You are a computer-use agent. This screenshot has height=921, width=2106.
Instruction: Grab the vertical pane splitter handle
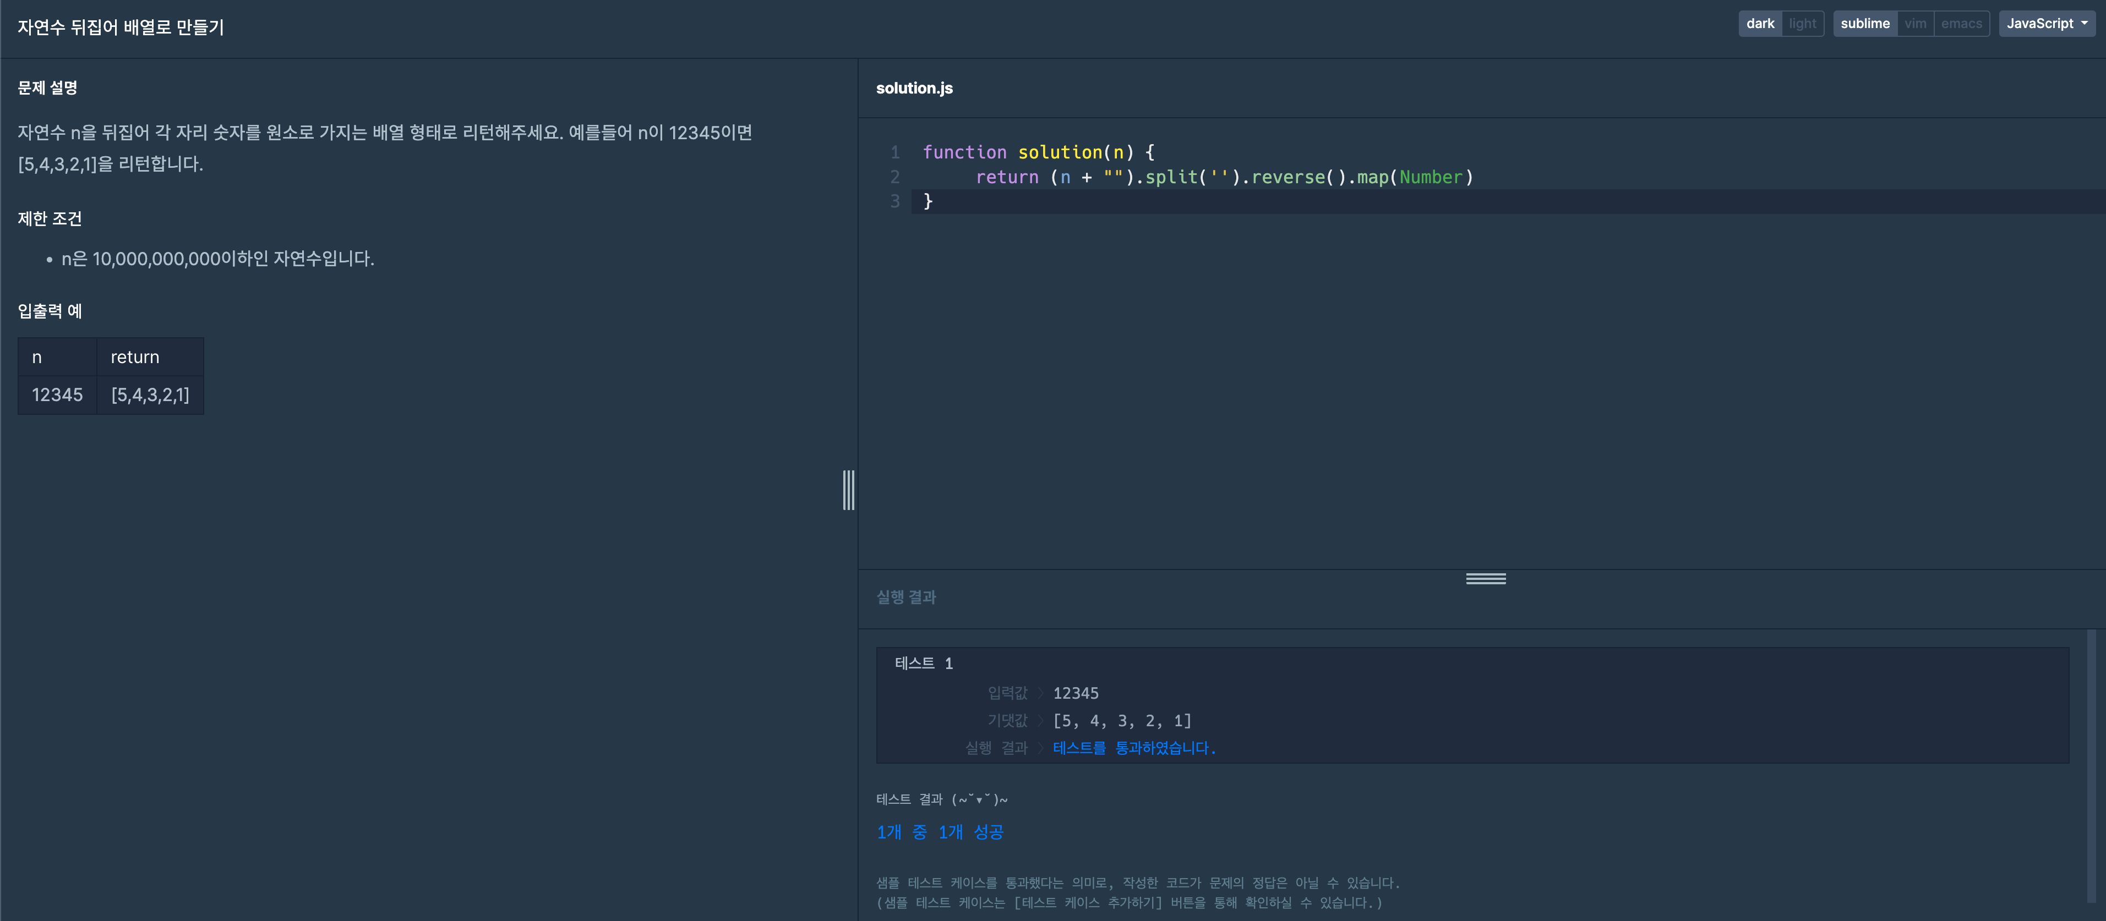(x=849, y=490)
